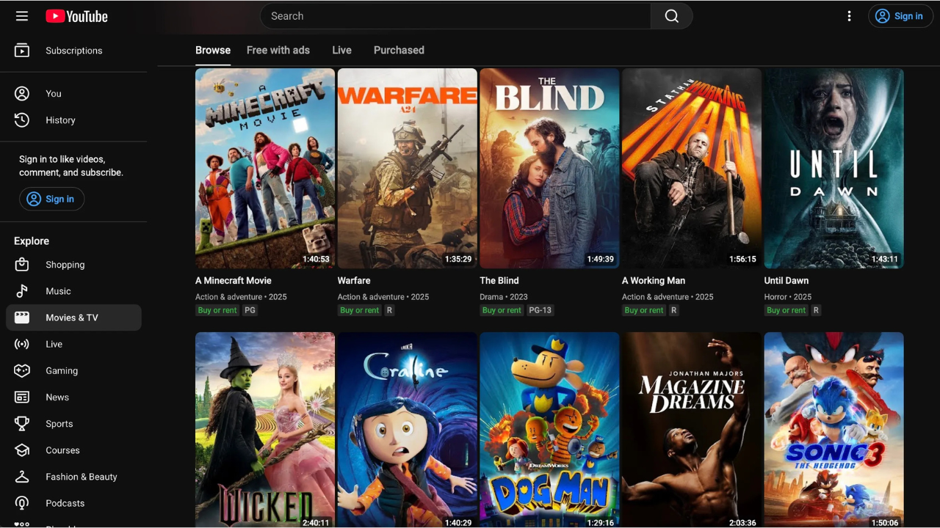Viewport: 940px width, 528px height.
Task: Open the Warfare movie poster
Action: pos(408,169)
